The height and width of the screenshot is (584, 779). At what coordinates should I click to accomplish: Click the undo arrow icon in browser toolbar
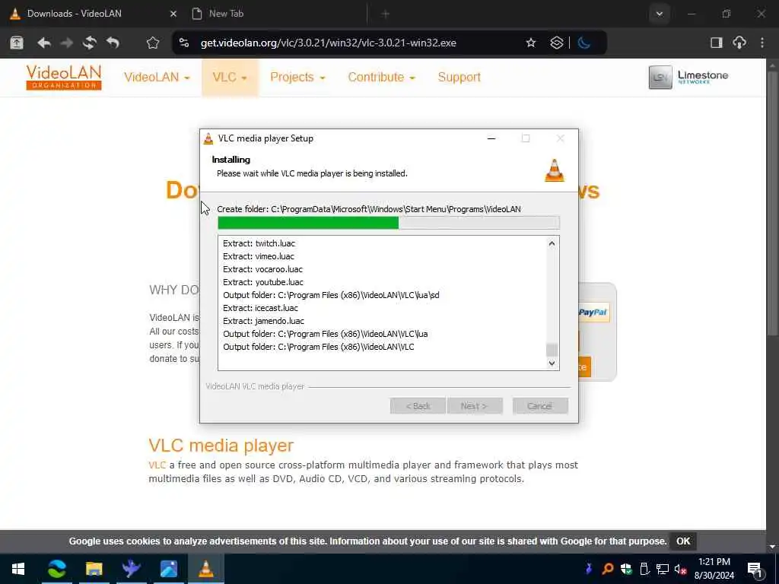tap(113, 43)
